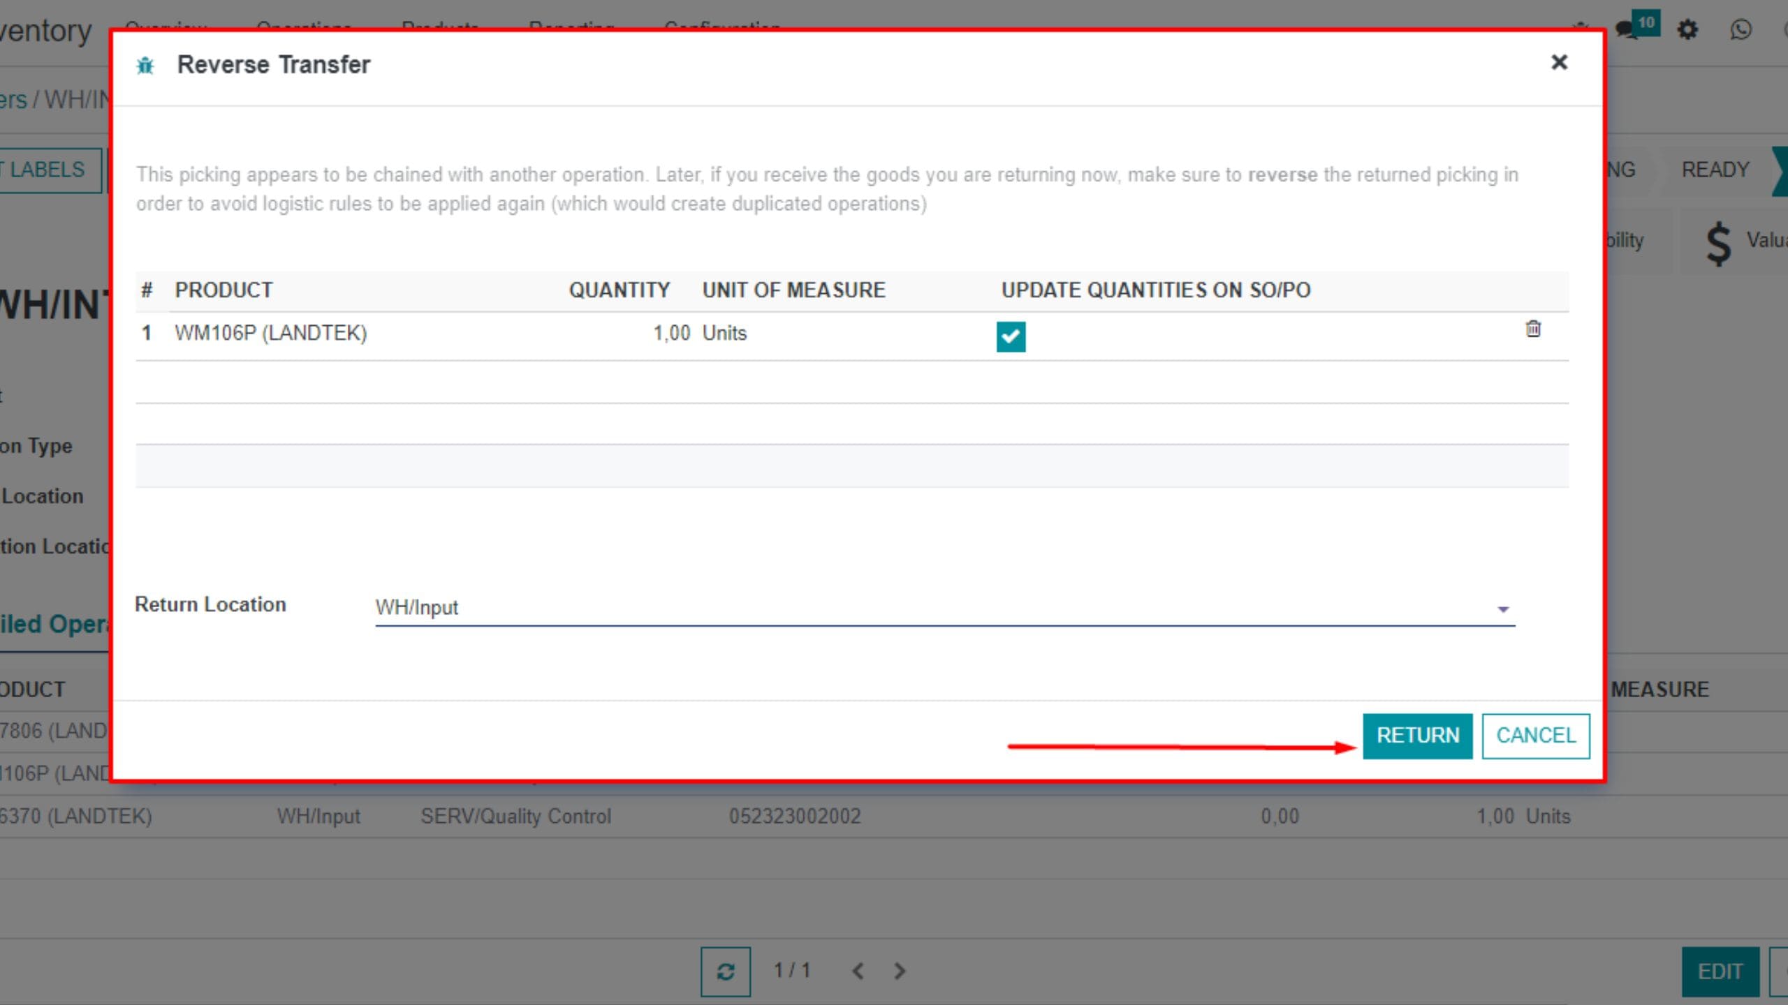
Task: Confirm with the RETURN button
Action: (x=1418, y=736)
